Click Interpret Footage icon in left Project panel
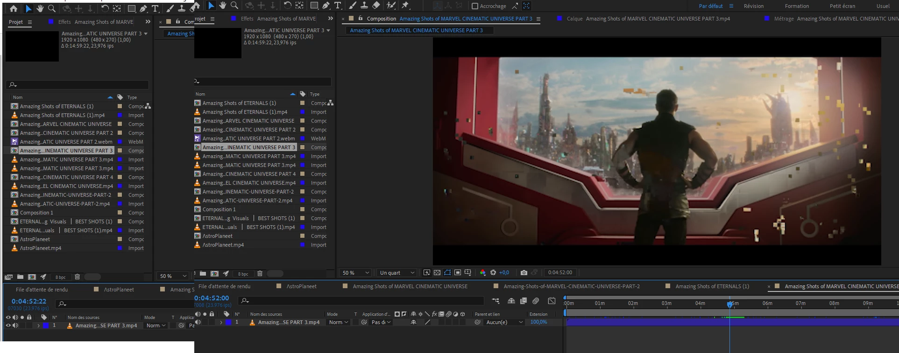The image size is (899, 353). pyautogui.click(x=8, y=277)
